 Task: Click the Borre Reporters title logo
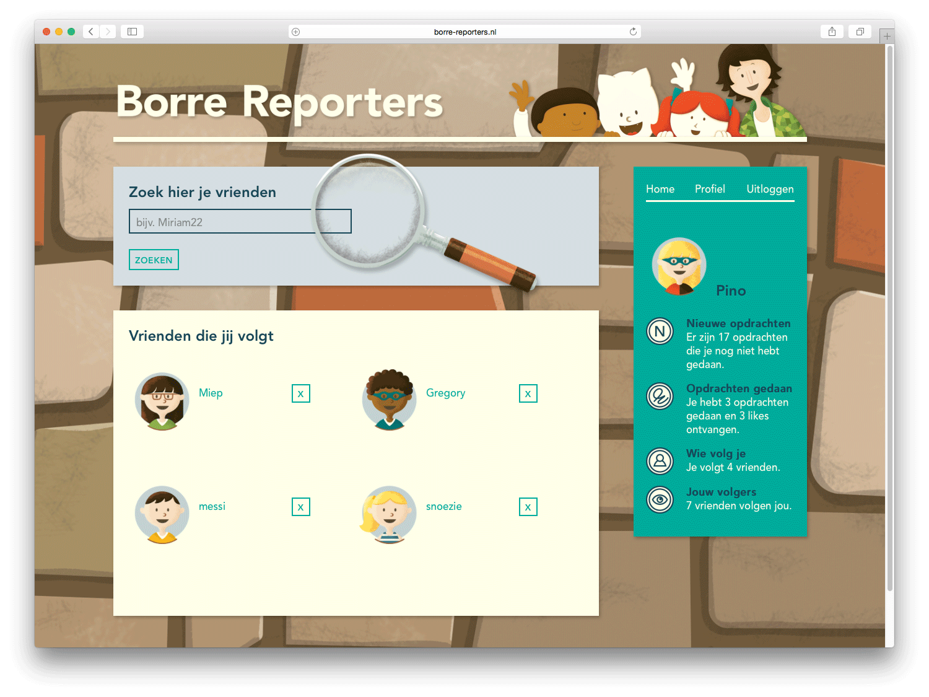pos(279,102)
